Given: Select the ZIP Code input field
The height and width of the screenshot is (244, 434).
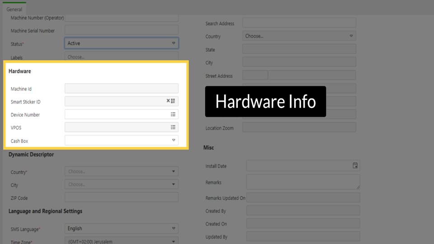Looking at the screenshot, I should [121, 197].
